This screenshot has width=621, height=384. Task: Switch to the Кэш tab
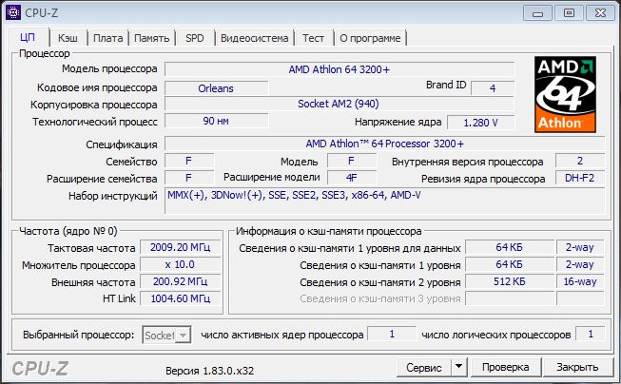click(x=68, y=38)
